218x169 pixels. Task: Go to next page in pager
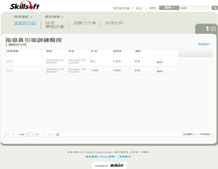[x=45, y=135]
